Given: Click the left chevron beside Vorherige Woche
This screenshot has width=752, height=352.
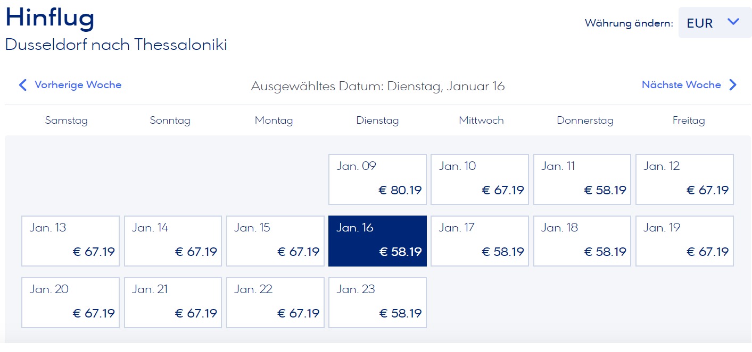Looking at the screenshot, I should coord(22,85).
